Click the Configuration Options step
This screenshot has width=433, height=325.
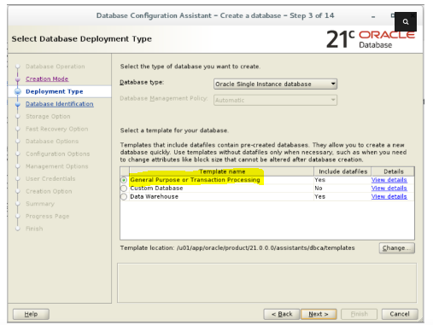57,154
